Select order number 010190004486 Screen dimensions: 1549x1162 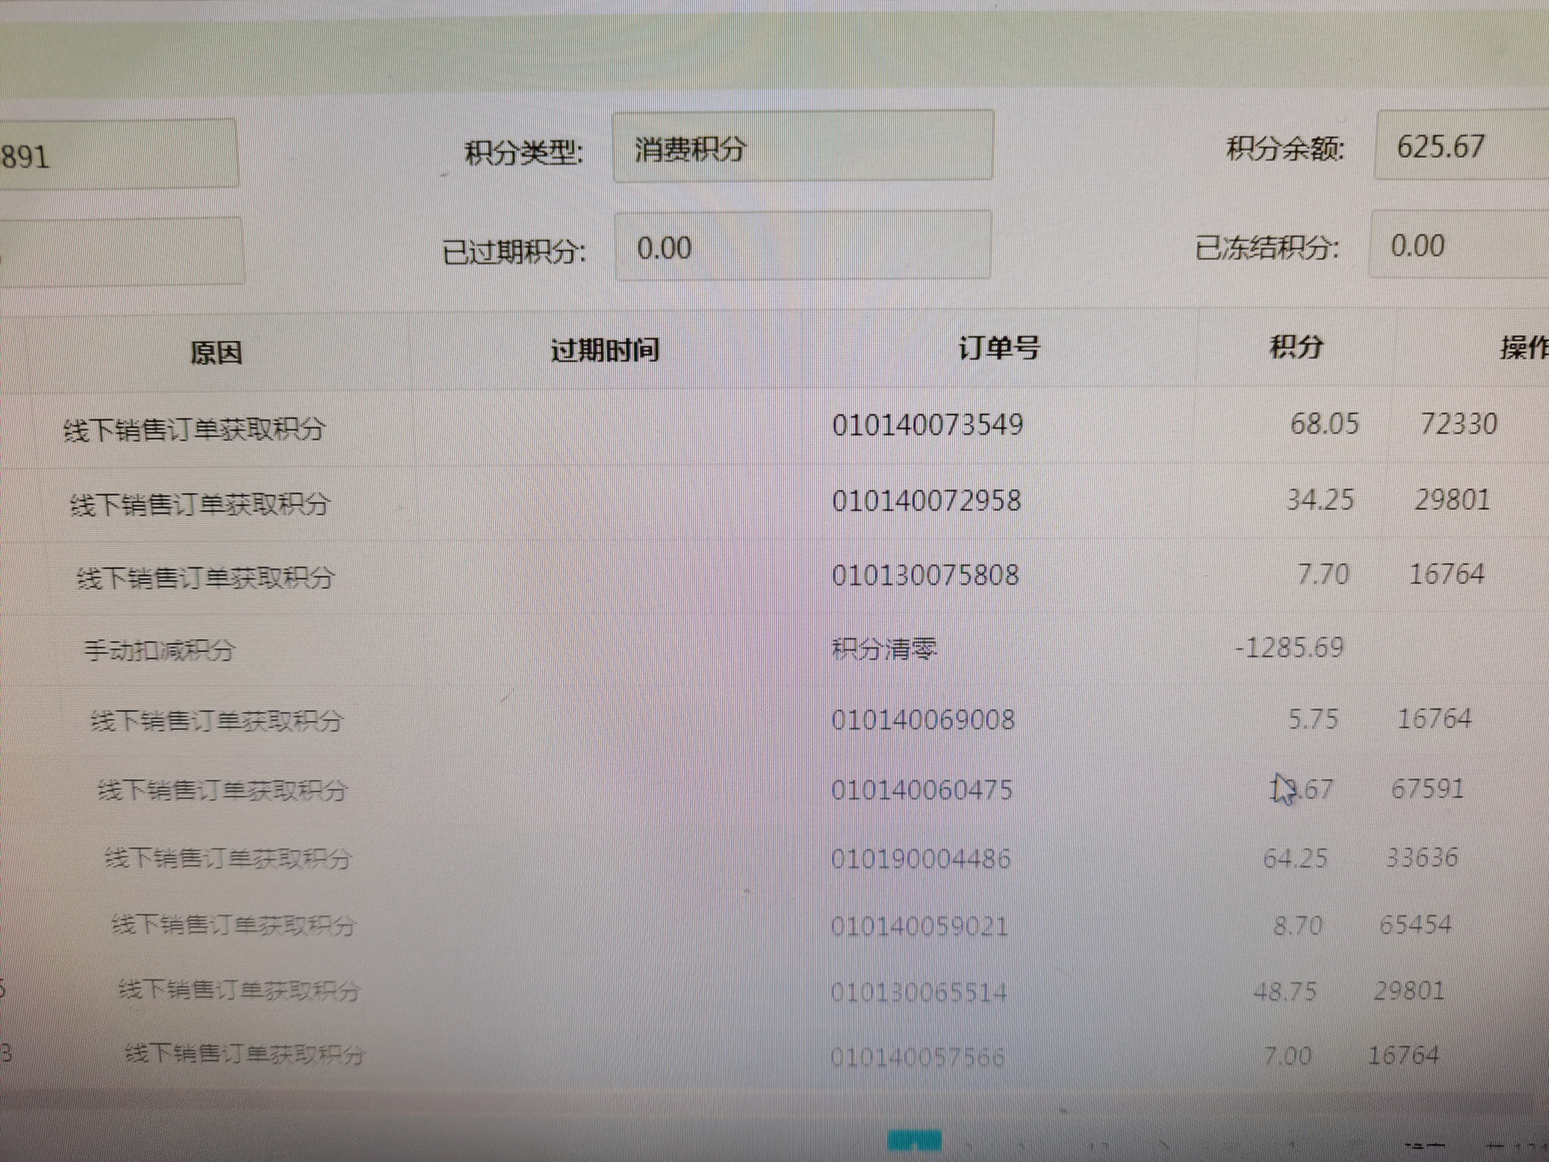(920, 859)
